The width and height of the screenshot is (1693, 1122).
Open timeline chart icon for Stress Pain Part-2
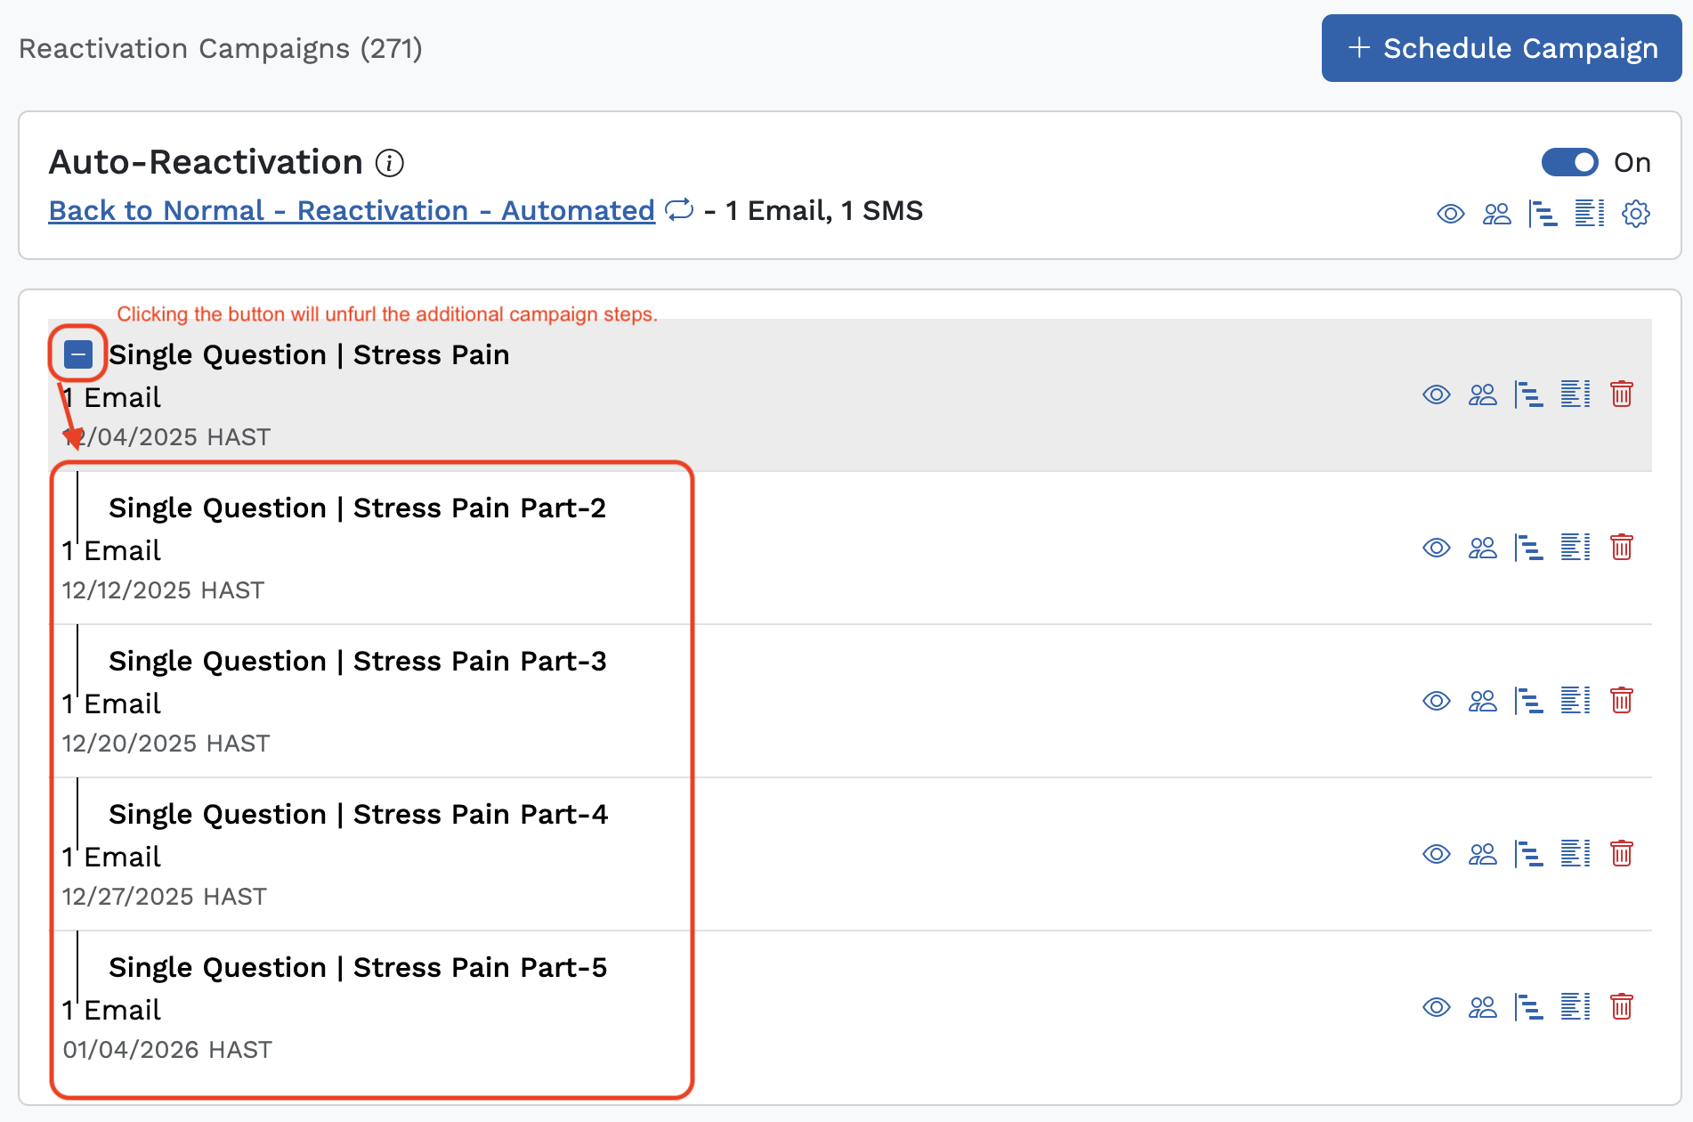click(1529, 548)
